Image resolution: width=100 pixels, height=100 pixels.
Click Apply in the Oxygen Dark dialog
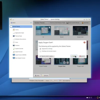click(x=74, y=56)
